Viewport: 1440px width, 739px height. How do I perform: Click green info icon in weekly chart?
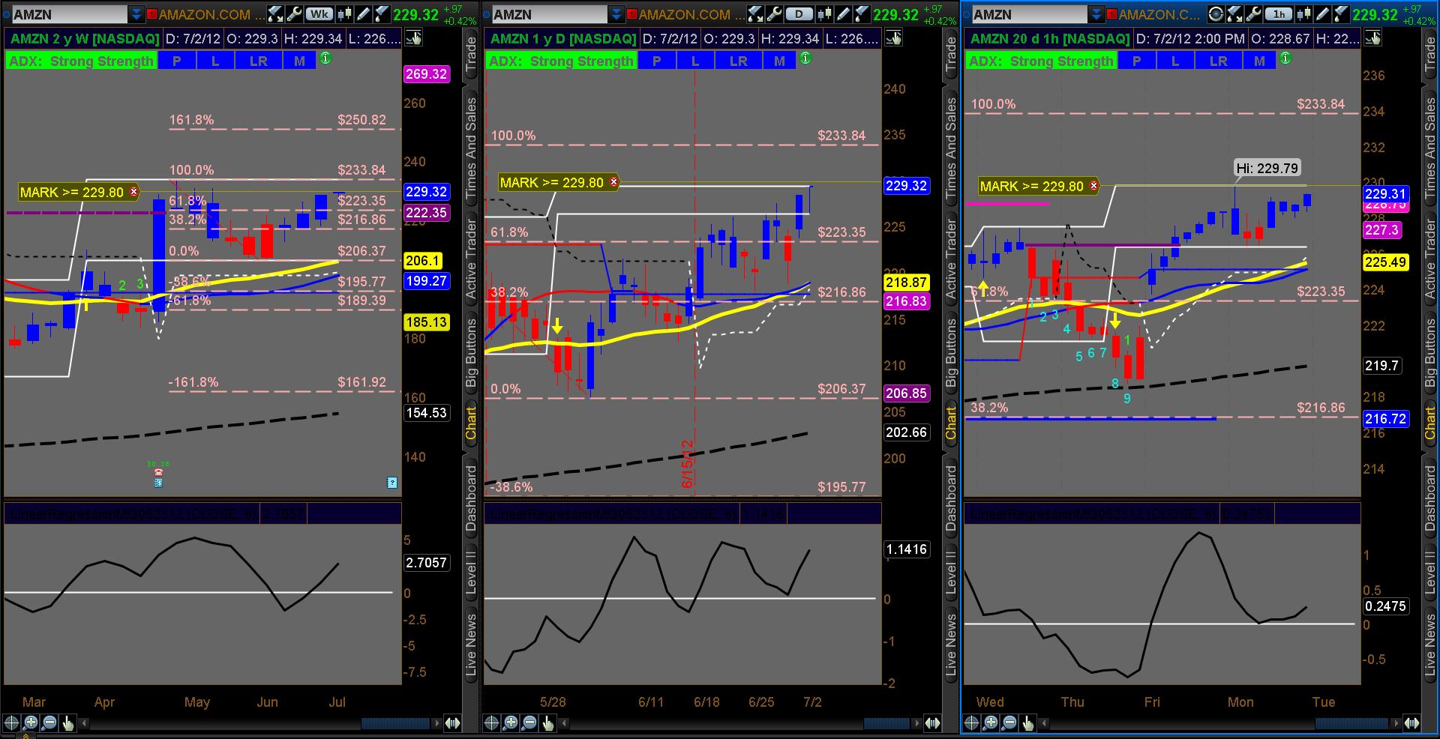(x=325, y=58)
